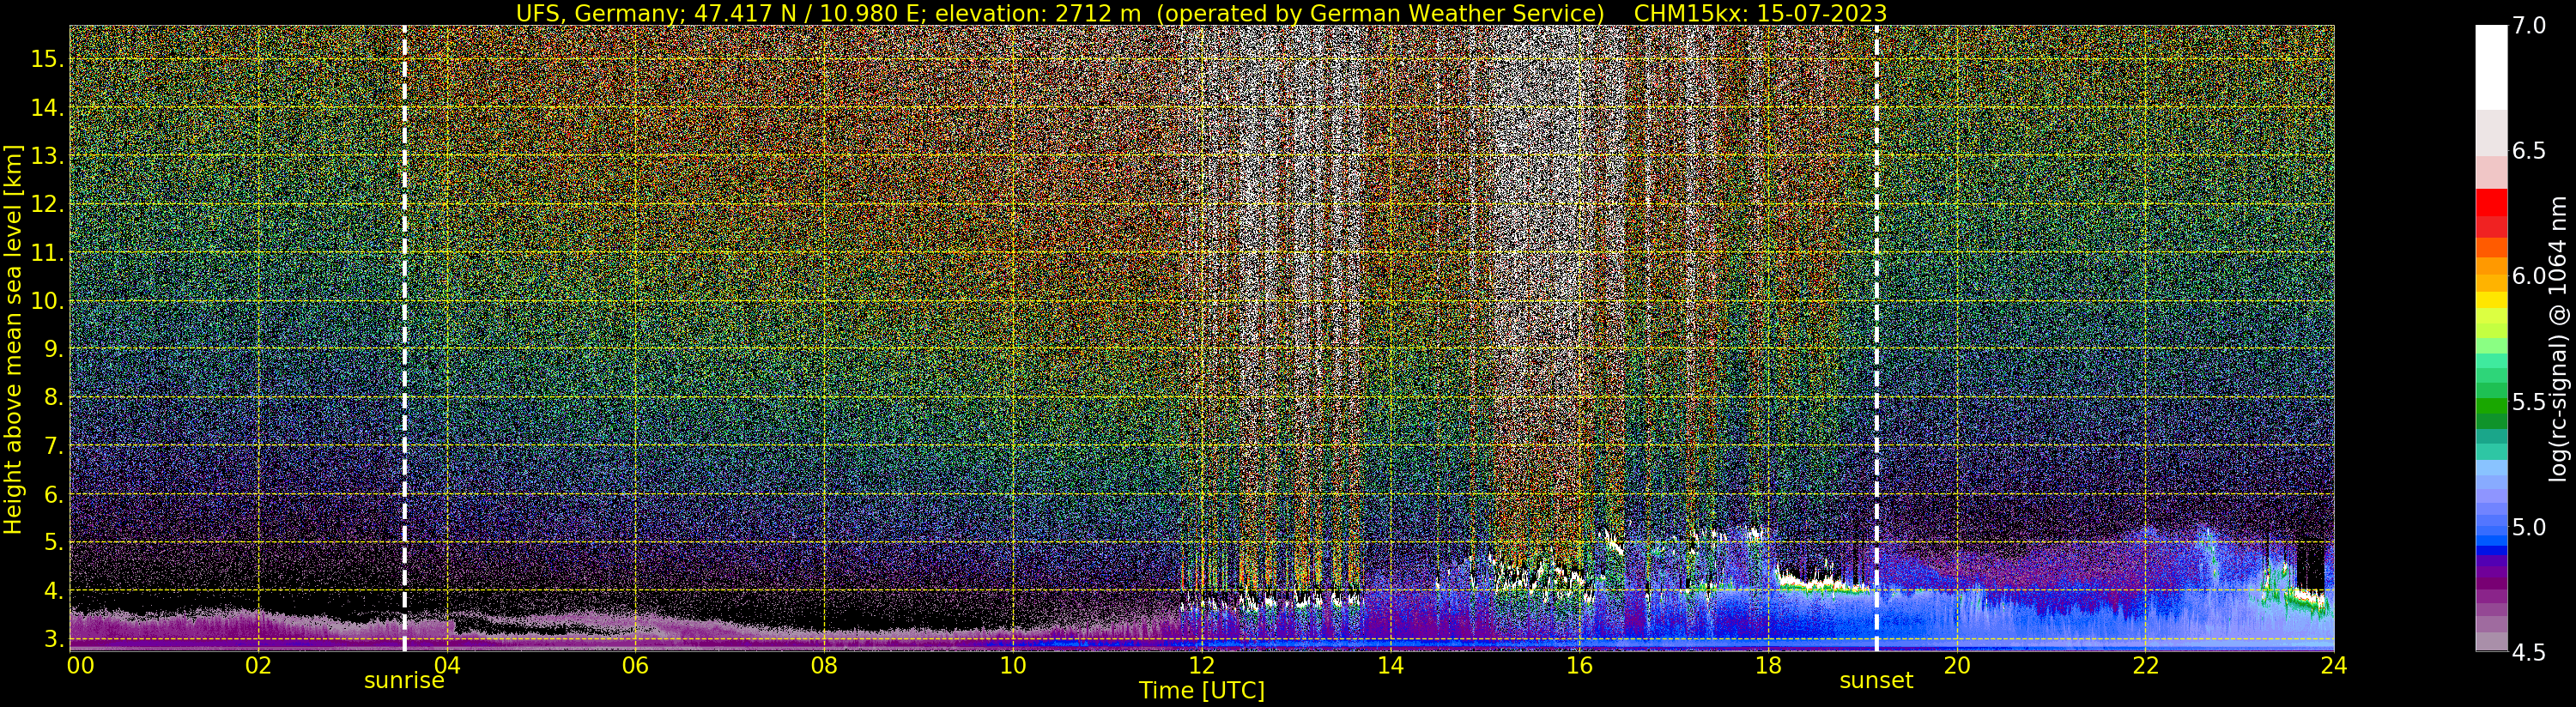Select the '10.' height tick label
The height and width of the screenshot is (707, 2576).
tap(47, 301)
